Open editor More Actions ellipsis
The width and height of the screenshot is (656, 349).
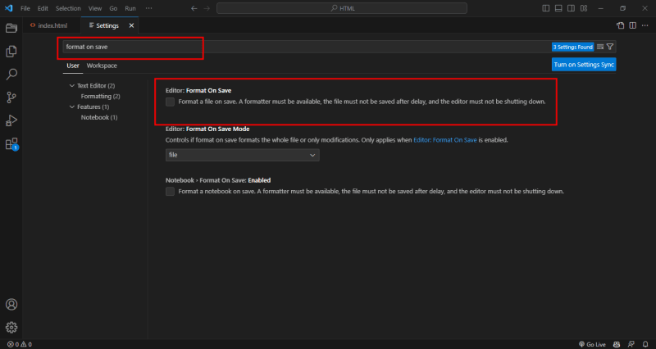pos(645,25)
